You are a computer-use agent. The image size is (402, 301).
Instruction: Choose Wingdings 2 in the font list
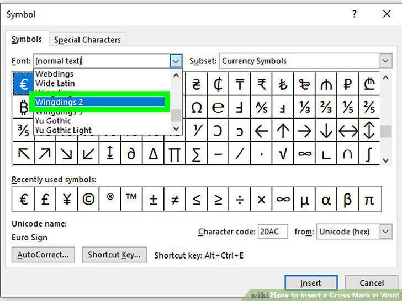(99, 102)
